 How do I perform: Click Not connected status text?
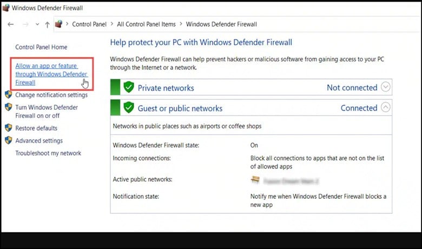pyautogui.click(x=352, y=88)
